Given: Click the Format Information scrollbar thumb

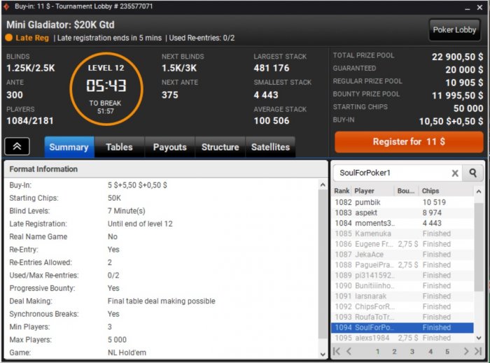Looking at the screenshot, I should pos(323,264).
